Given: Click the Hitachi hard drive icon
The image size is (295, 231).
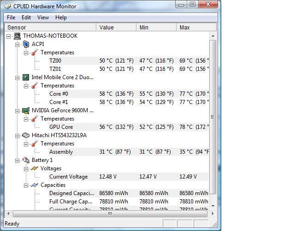Looking at the screenshot, I should tap(26, 135).
